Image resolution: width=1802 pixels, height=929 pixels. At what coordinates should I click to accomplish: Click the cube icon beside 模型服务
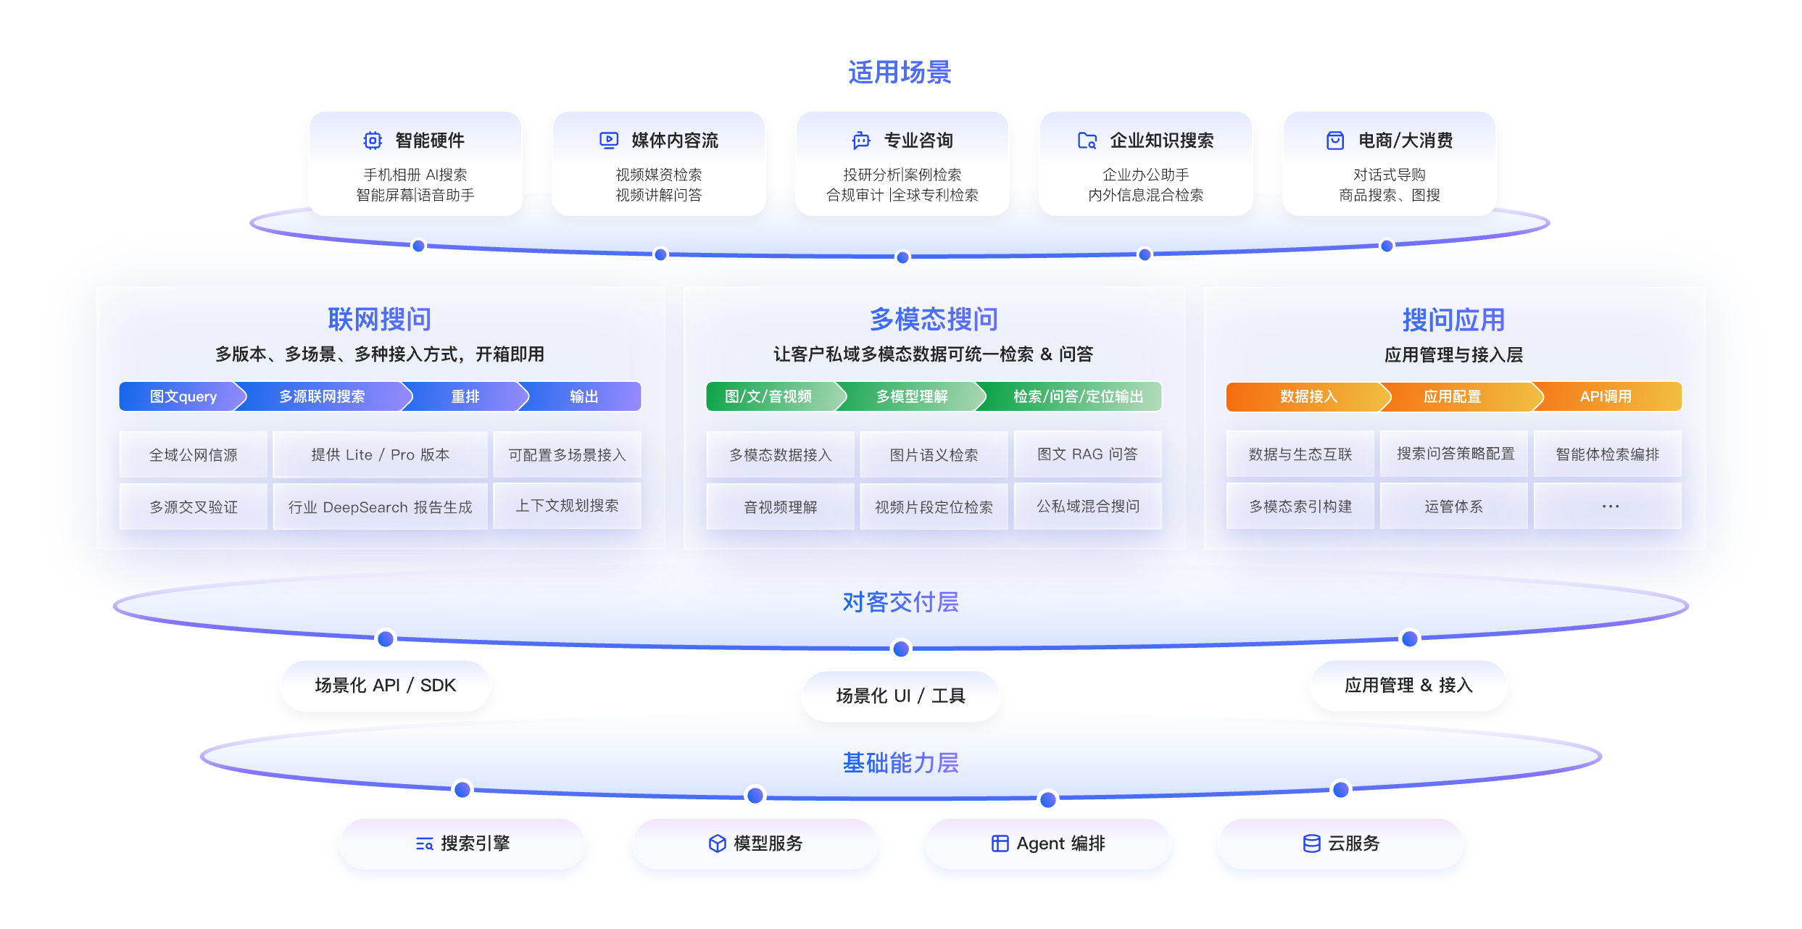click(x=718, y=843)
